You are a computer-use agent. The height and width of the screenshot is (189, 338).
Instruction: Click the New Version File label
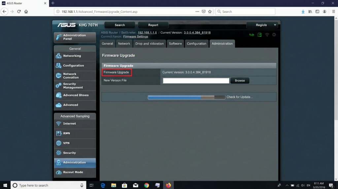tap(115, 80)
